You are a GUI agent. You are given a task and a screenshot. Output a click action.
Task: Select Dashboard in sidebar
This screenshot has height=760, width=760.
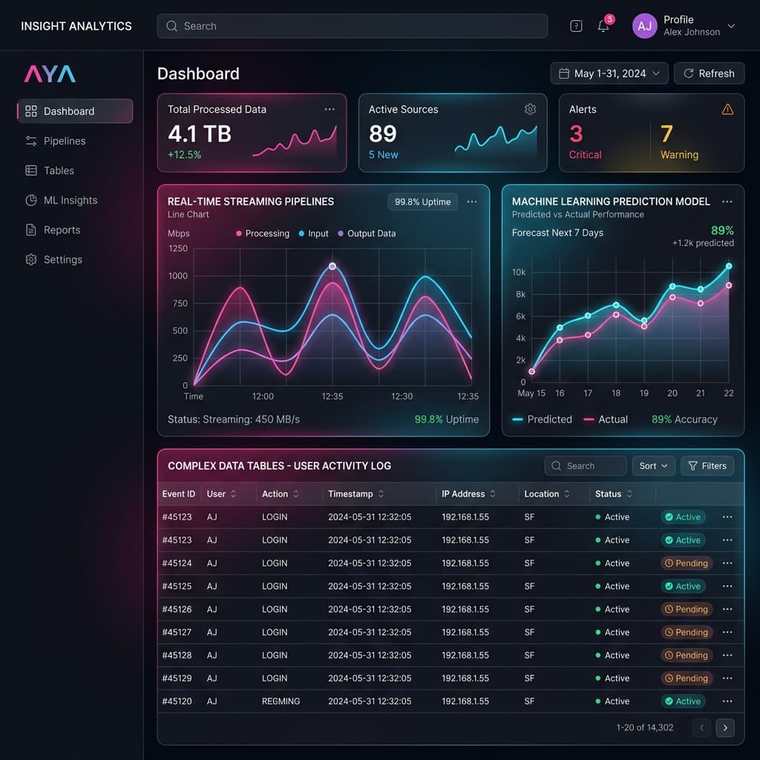75,111
